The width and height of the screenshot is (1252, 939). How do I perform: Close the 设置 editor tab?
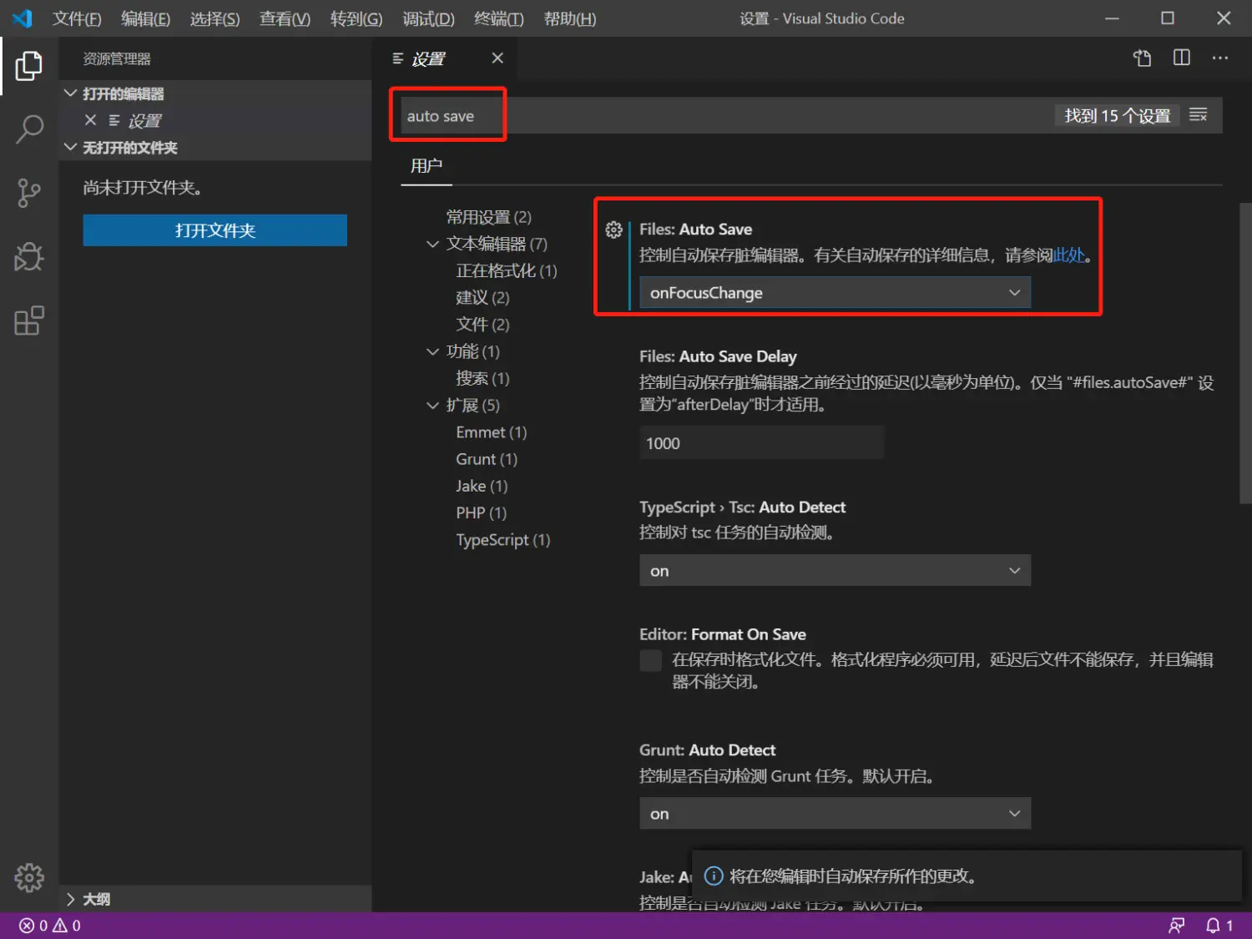coord(497,58)
